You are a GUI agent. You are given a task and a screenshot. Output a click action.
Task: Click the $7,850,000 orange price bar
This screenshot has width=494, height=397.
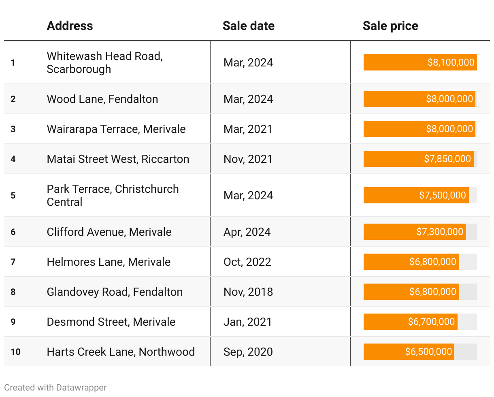tap(419, 159)
